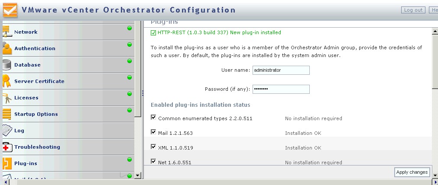Open the Log notepad icon
This screenshot has height=185, width=438.
click(7, 131)
